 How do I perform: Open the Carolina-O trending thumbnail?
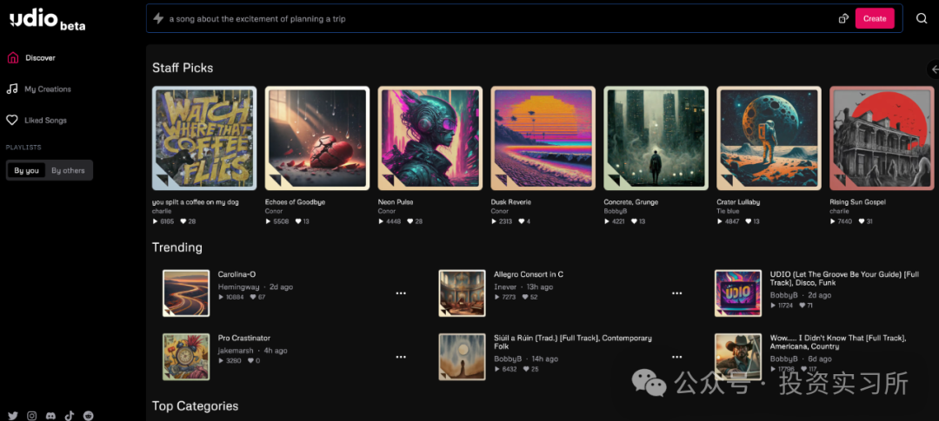[186, 293]
